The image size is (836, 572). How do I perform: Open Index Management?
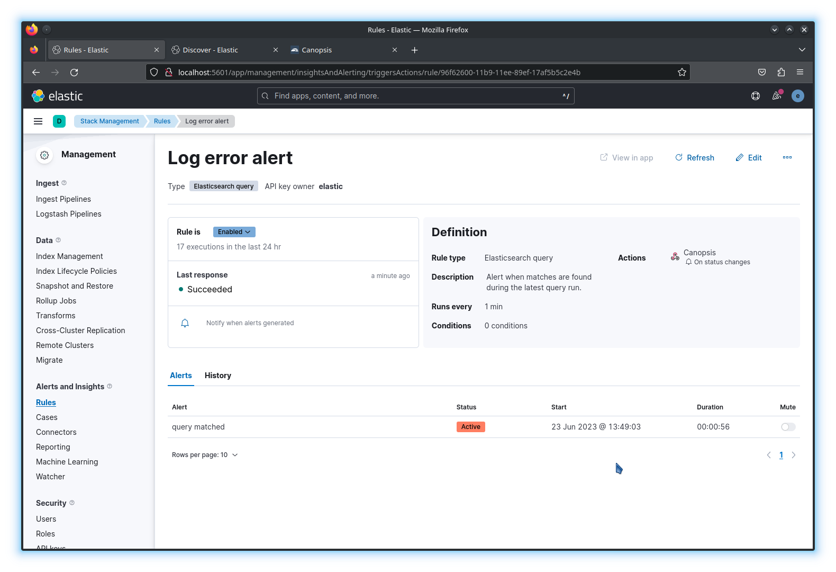[x=69, y=256]
